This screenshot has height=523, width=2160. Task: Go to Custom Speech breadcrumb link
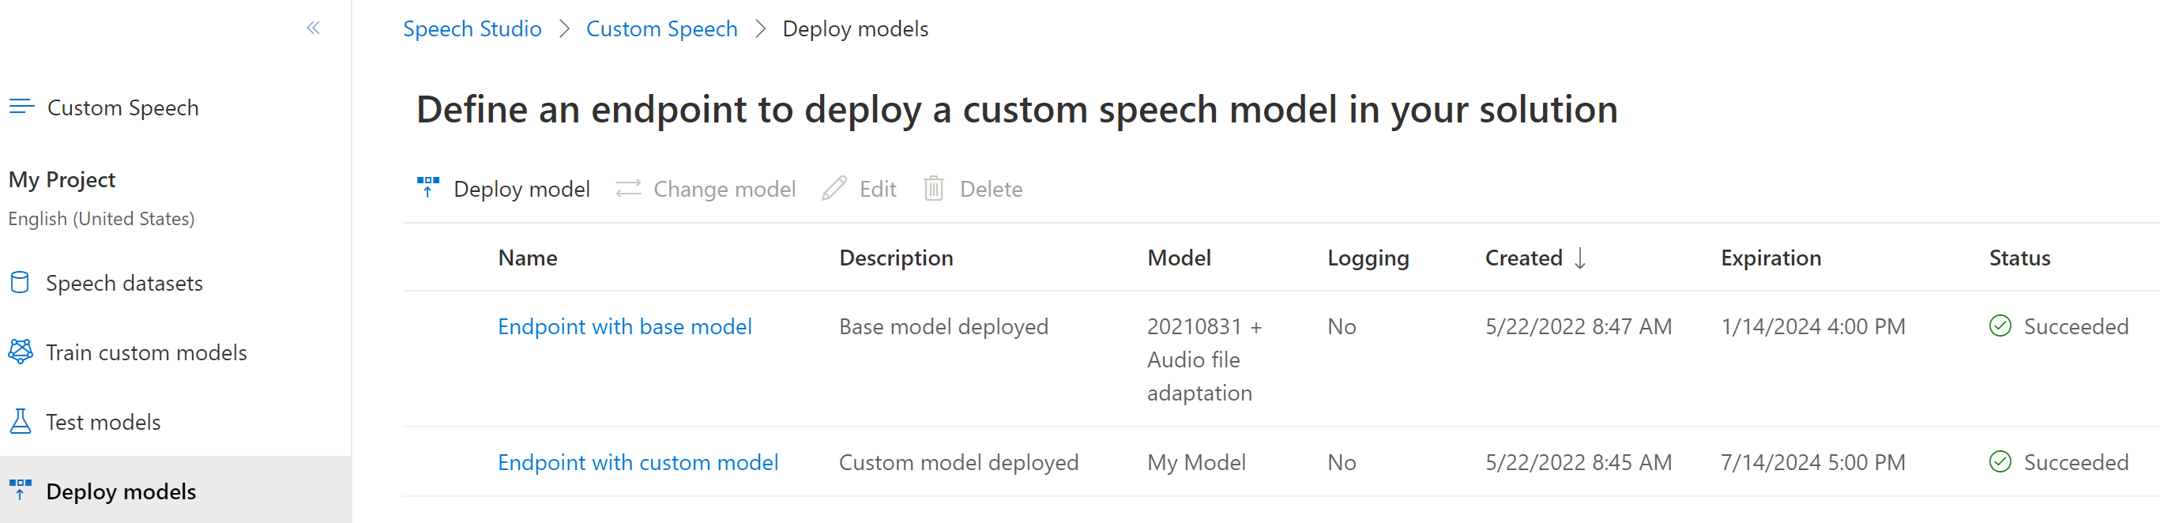click(x=661, y=29)
